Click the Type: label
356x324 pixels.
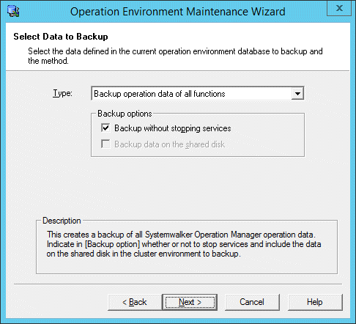pos(62,93)
